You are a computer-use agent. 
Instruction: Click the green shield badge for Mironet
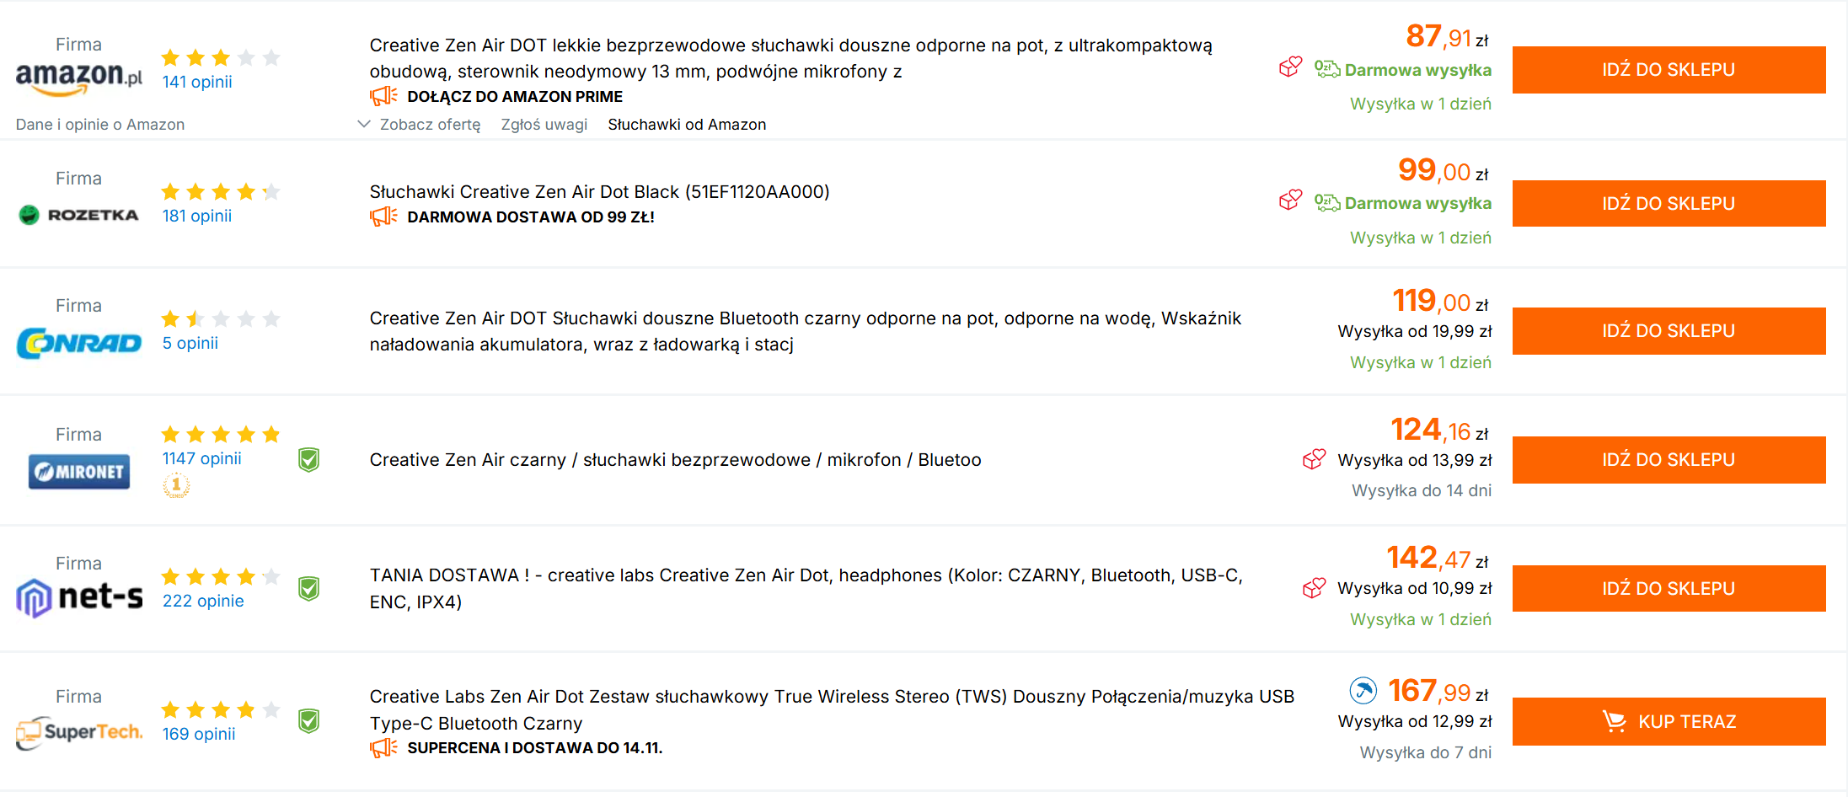point(309,460)
